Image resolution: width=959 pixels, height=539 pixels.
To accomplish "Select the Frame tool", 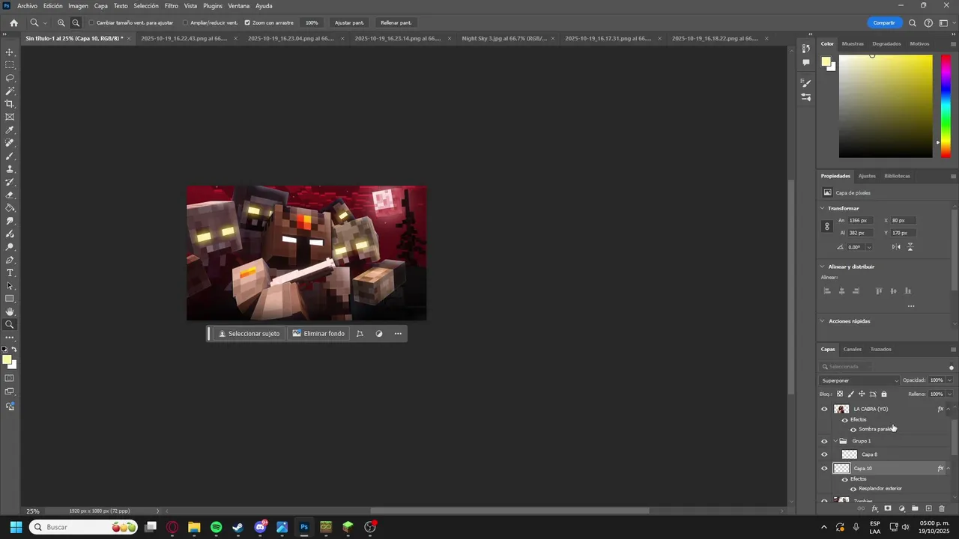I will tap(10, 117).
